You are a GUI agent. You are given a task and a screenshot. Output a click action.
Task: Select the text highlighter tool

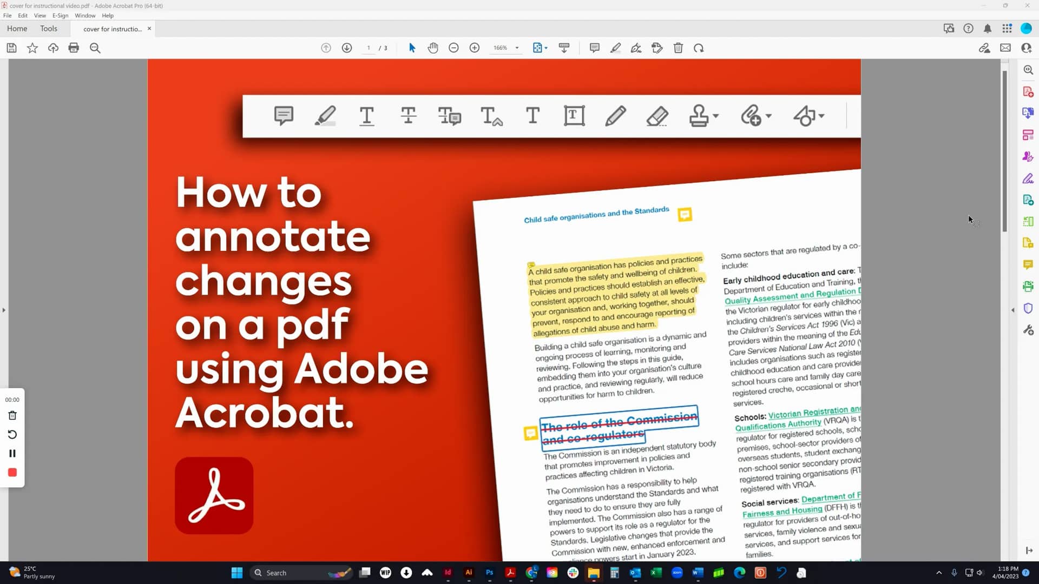click(325, 115)
